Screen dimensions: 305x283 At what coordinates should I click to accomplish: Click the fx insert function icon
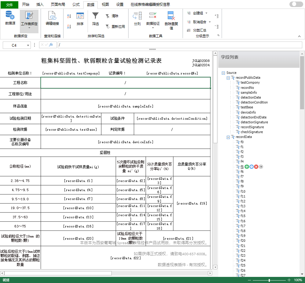[51, 45]
